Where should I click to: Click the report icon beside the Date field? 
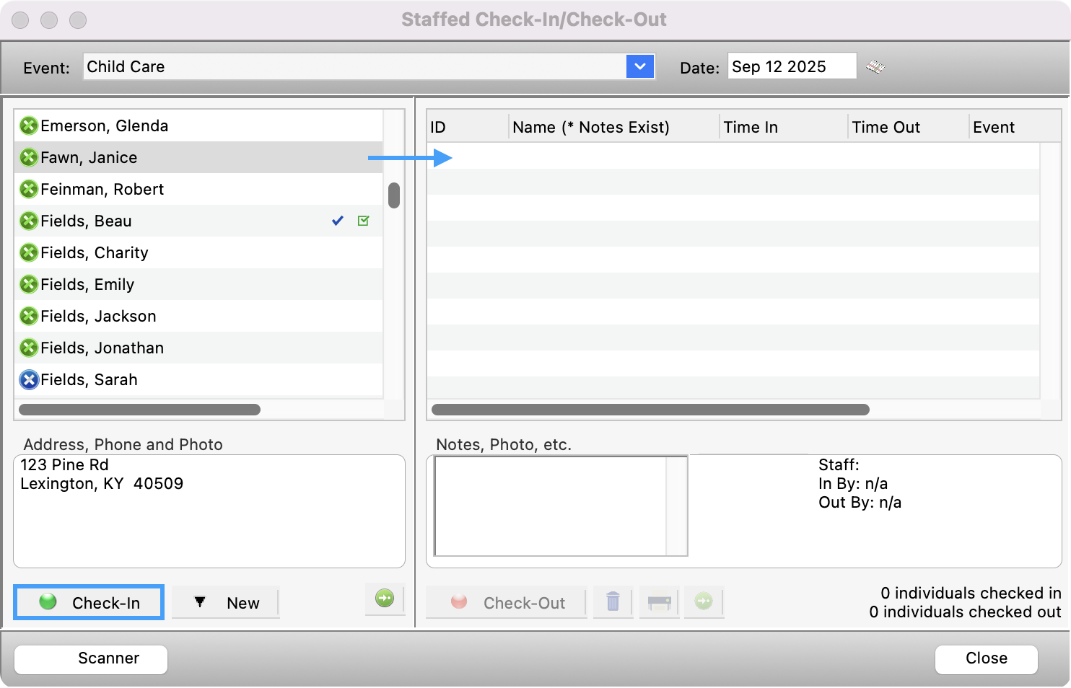pyautogui.click(x=876, y=66)
